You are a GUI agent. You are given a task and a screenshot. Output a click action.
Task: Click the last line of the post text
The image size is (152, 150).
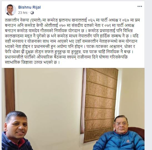click(32, 62)
